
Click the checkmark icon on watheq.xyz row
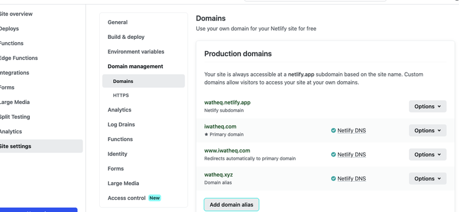[333, 178]
